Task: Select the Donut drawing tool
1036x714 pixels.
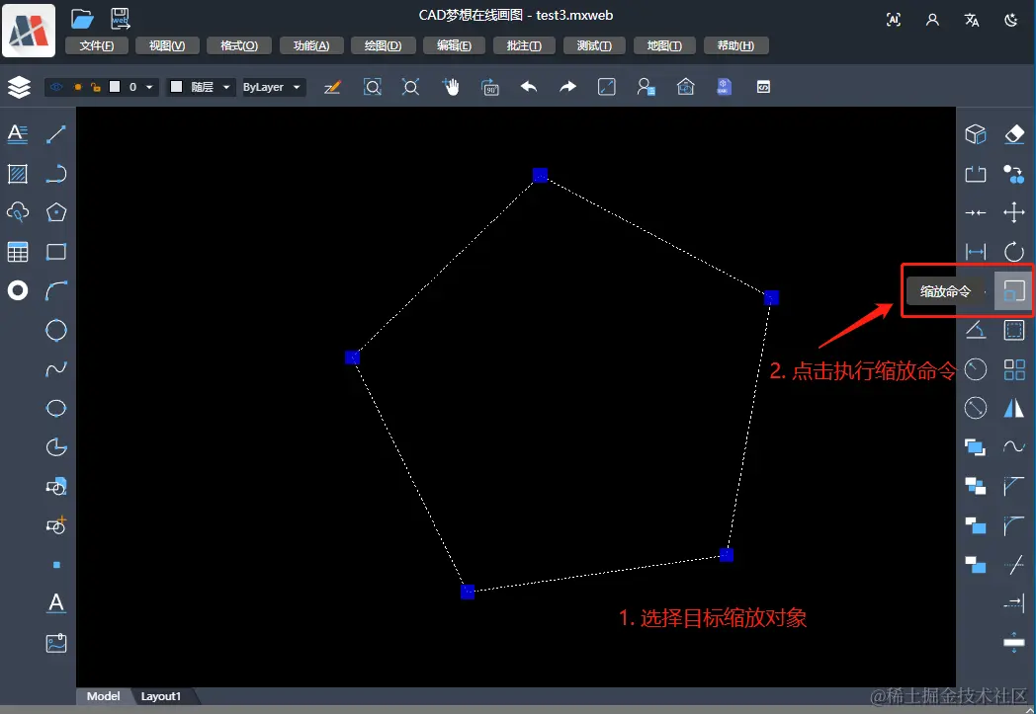Action: tap(17, 290)
